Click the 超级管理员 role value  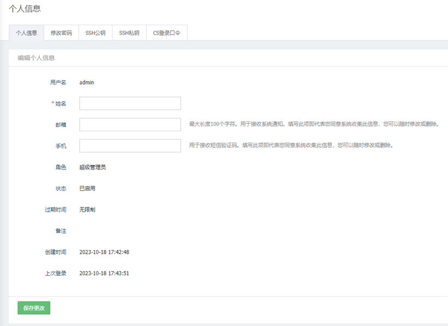click(92, 167)
